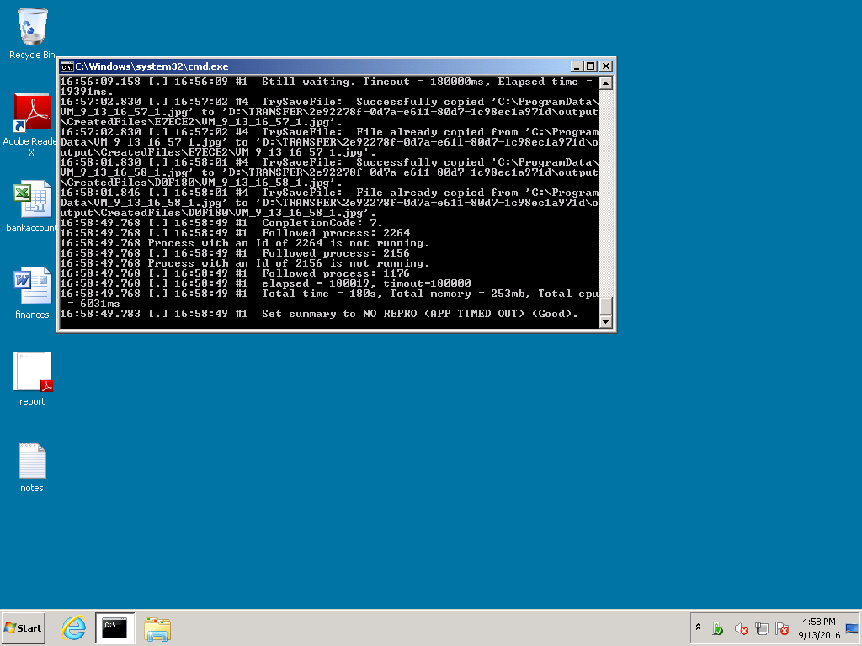The image size is (862, 646).
Task: Select the notes text file icon
Action: [x=32, y=461]
